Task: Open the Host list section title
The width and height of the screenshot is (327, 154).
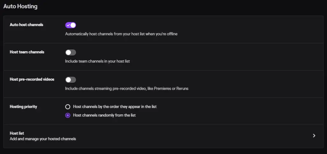Action: [17, 133]
